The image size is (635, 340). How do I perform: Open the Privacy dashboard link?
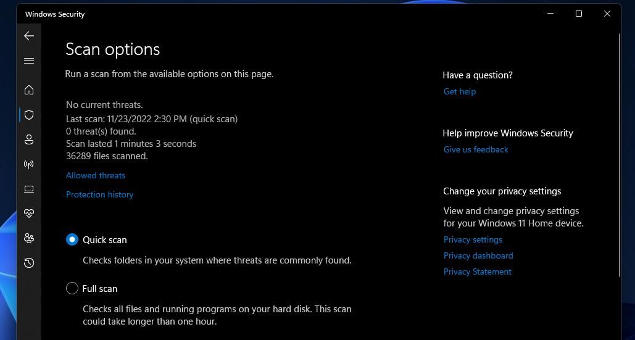click(478, 255)
